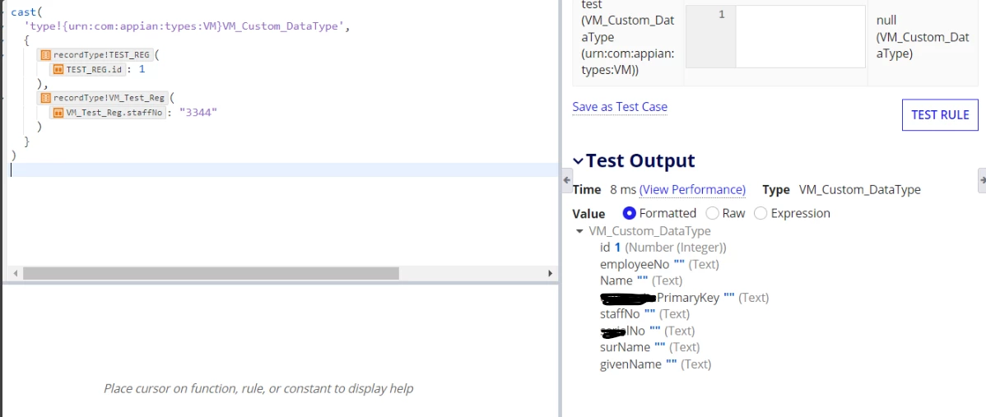Click the employeeNo output row
The width and height of the screenshot is (986, 417).
click(659, 264)
